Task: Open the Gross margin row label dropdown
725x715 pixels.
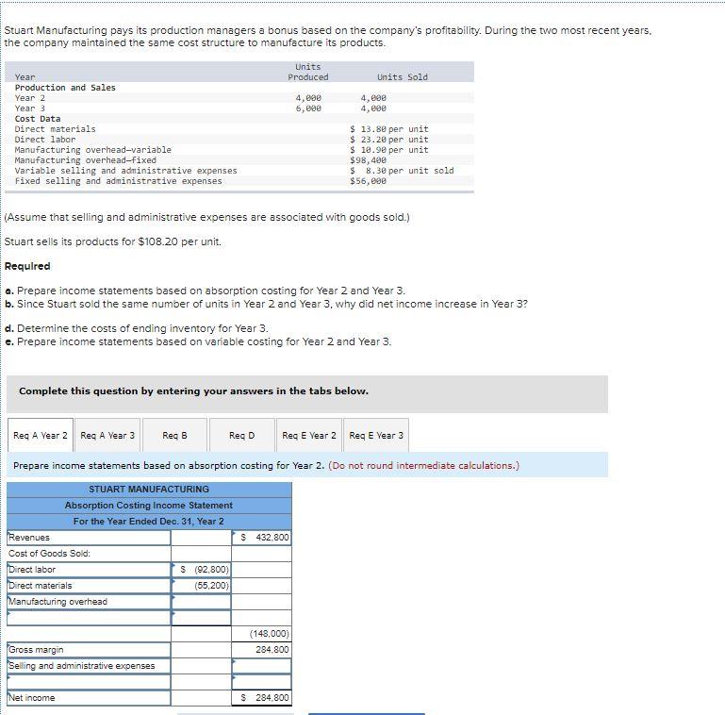Action: pyautogui.click(x=89, y=650)
